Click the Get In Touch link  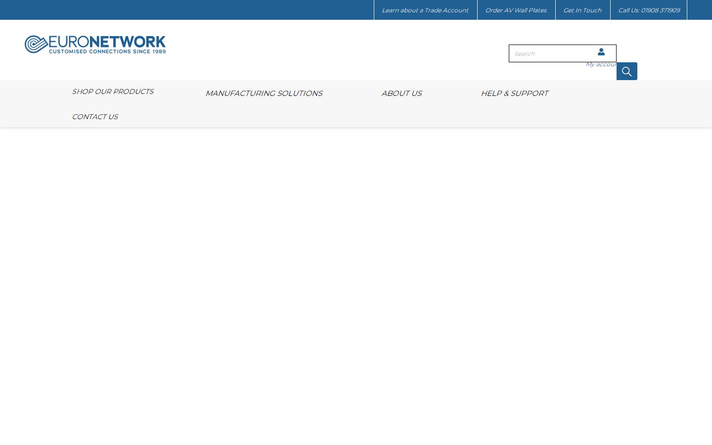click(x=582, y=10)
